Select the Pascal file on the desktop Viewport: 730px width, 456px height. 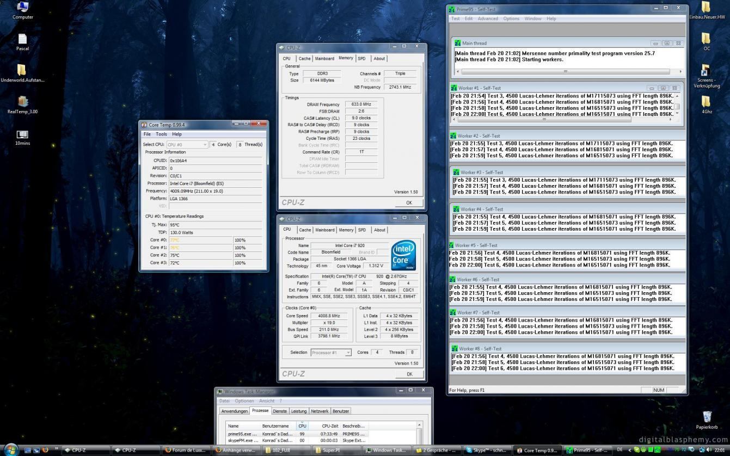click(x=22, y=42)
